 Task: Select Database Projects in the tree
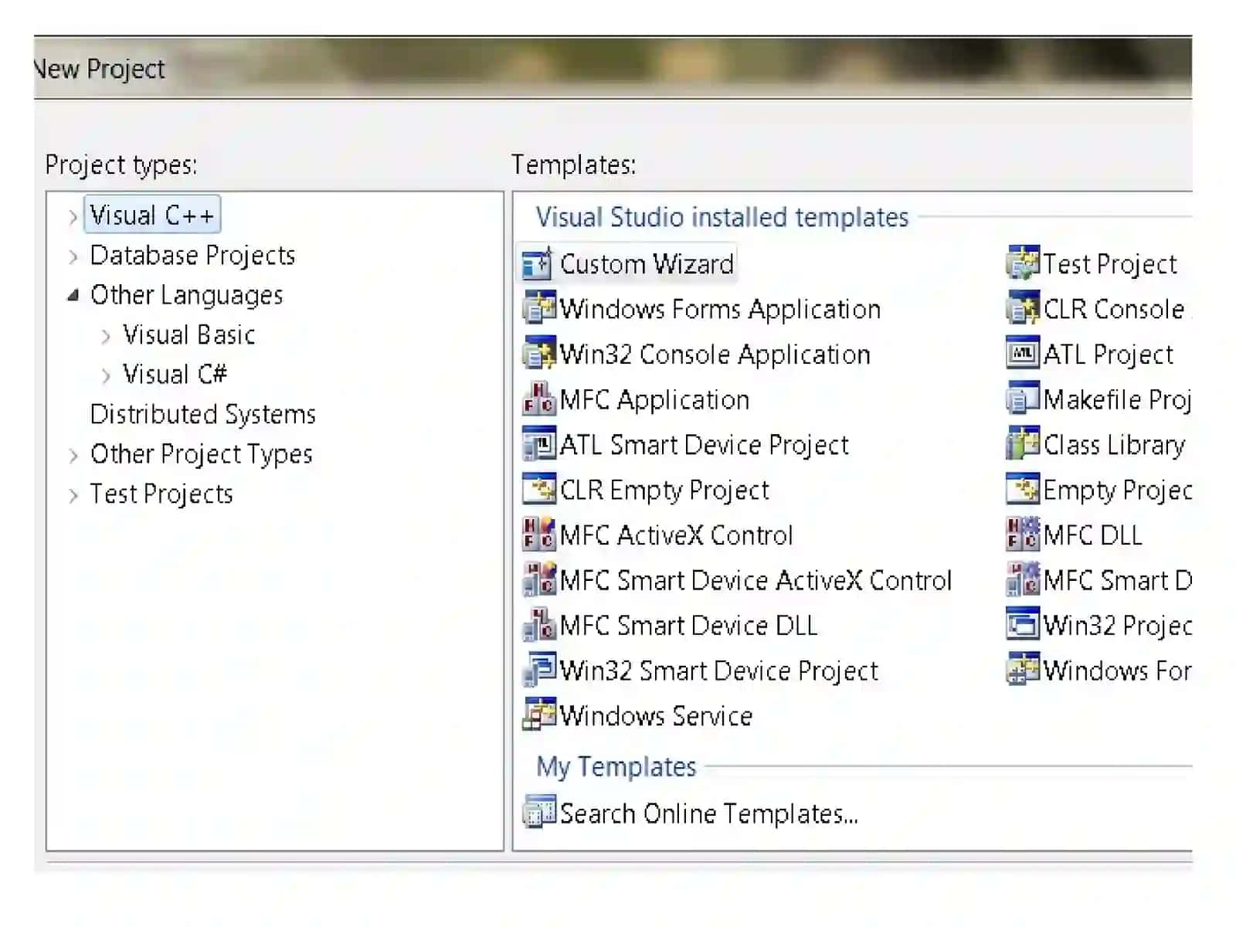(192, 255)
